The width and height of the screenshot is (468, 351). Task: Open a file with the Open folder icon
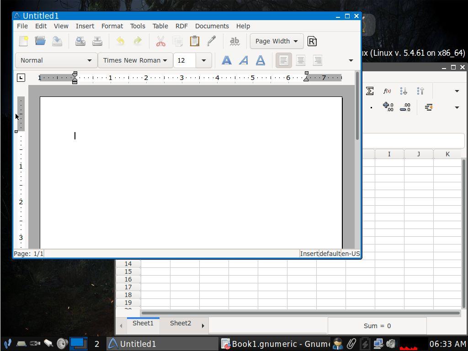pyautogui.click(x=40, y=41)
